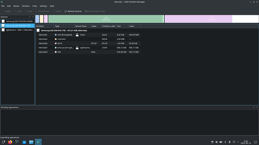Click the Delete toolbar button
Screen dimensions: 259x145
coord(57,11)
